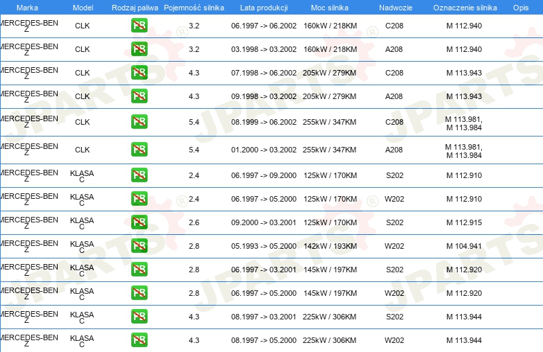This screenshot has width=543, height=352.
Task: Select engine code M 112.915
Action: click(464, 222)
